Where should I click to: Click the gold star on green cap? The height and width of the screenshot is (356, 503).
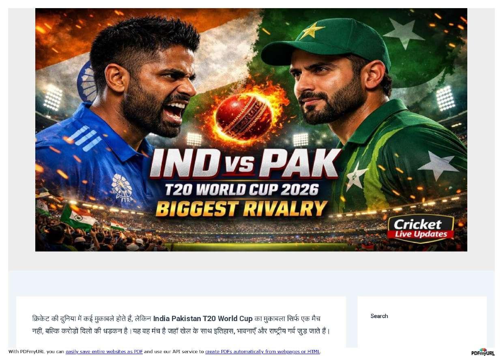pos(312,30)
